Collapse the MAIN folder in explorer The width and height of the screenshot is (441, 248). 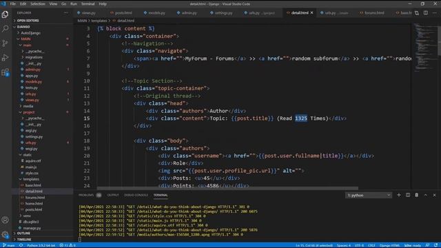tap(25, 39)
